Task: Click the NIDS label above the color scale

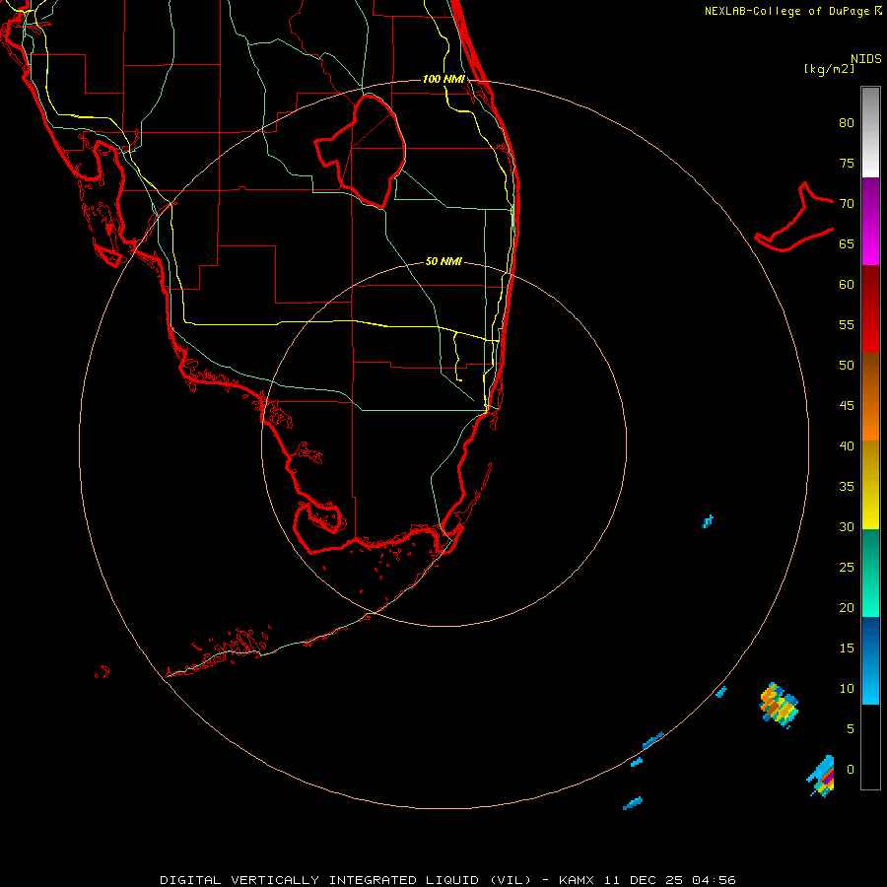Action: tap(866, 59)
